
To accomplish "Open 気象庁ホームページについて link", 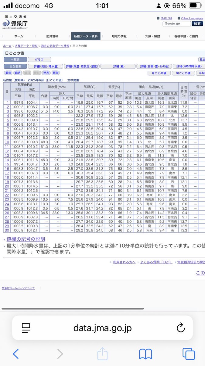I will pos(19,288).
